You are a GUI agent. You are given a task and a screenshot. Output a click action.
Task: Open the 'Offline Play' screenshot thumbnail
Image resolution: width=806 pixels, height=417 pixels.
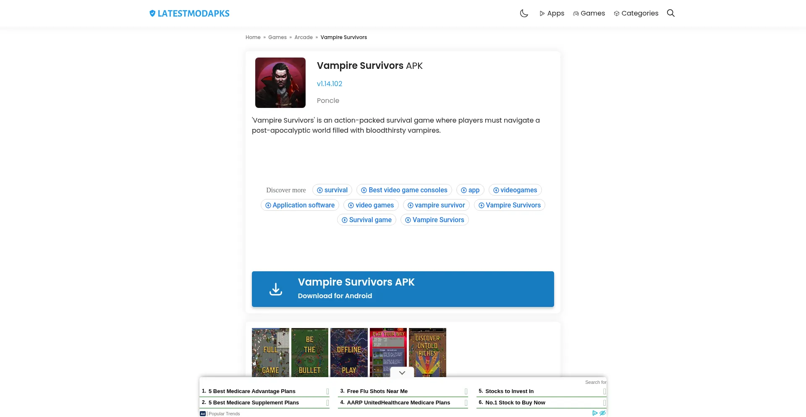click(x=349, y=352)
